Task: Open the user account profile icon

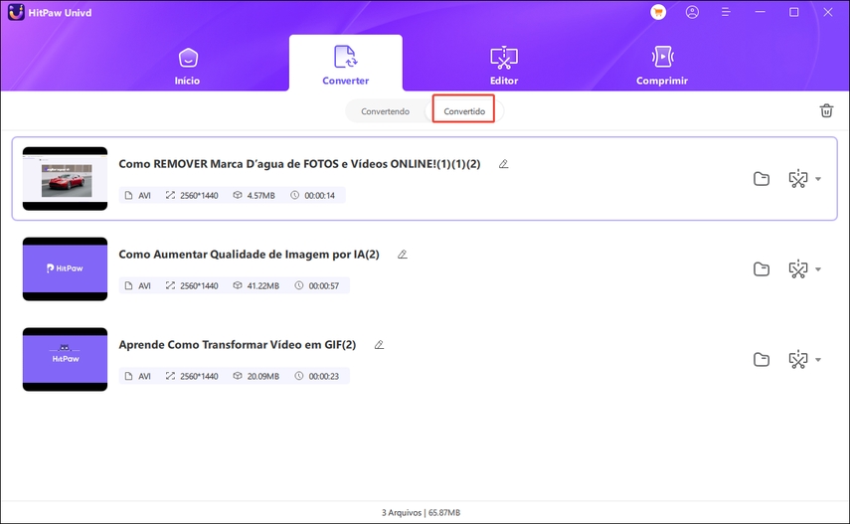Action: click(692, 13)
